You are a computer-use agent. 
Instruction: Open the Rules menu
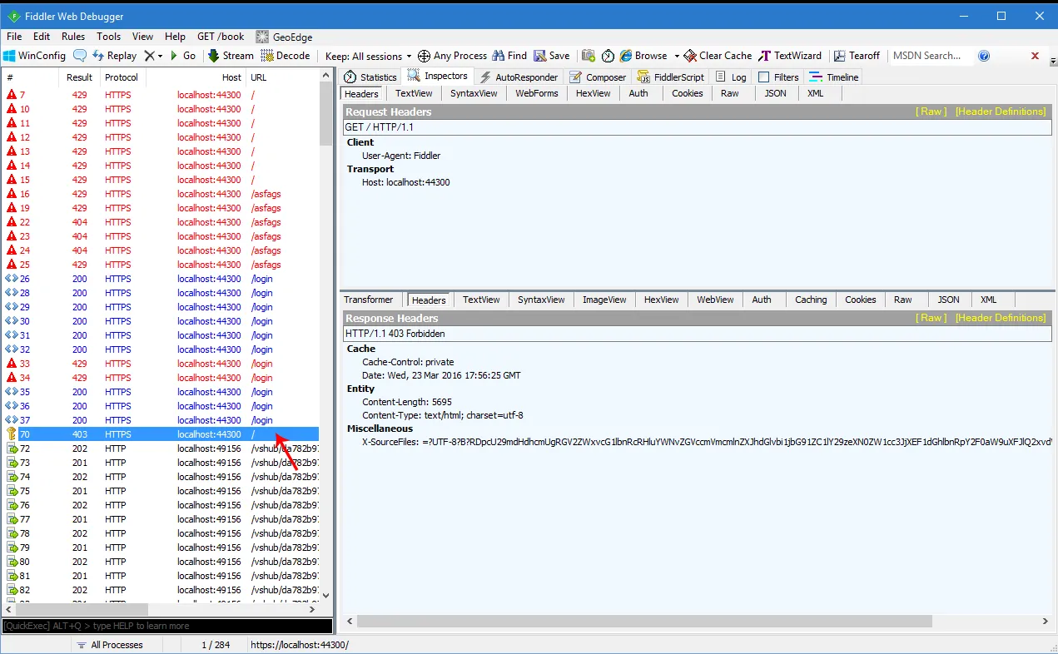click(x=73, y=37)
